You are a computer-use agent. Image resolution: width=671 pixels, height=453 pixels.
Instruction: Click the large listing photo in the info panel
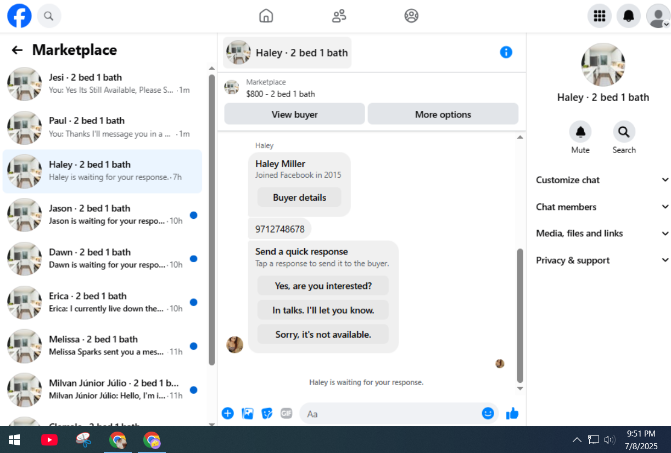(x=603, y=65)
